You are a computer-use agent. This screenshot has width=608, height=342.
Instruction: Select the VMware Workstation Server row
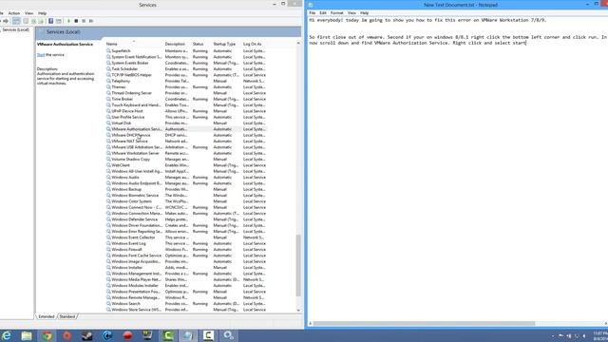[x=186, y=153]
